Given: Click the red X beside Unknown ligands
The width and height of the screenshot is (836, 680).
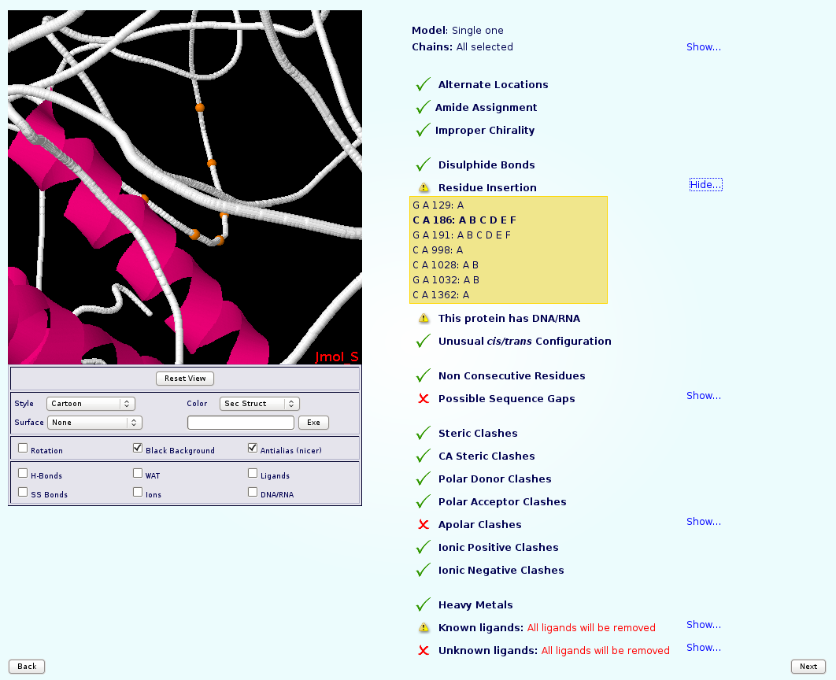Looking at the screenshot, I should point(424,651).
